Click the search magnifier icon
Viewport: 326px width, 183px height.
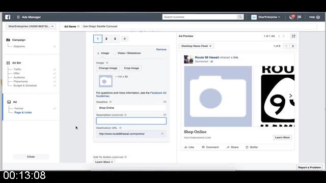click(240, 17)
